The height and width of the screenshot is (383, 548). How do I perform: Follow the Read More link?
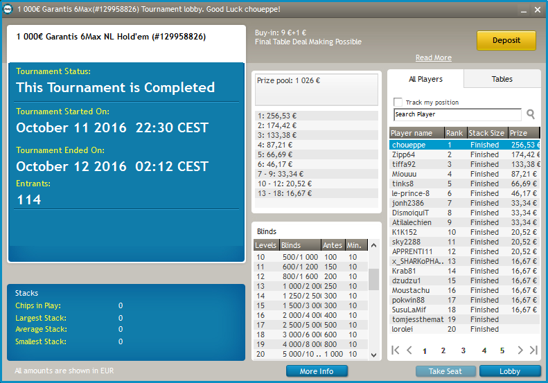pyautogui.click(x=434, y=57)
